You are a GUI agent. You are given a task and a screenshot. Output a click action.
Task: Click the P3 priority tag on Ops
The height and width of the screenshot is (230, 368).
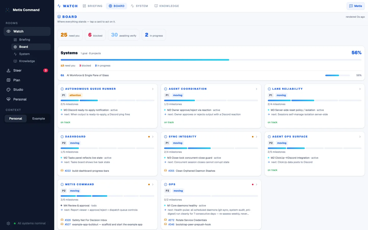click(x=167, y=191)
